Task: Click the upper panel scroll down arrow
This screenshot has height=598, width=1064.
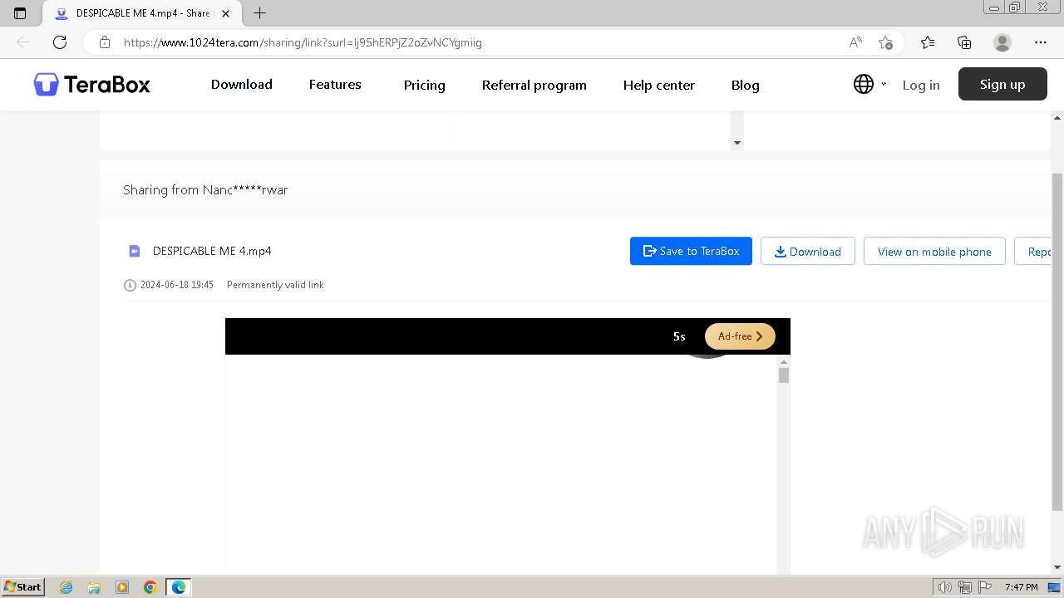Action: 736,143
